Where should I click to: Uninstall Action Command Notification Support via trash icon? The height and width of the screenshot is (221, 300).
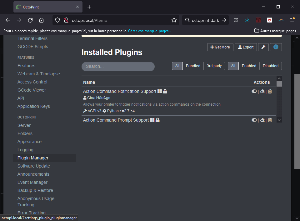270,91
